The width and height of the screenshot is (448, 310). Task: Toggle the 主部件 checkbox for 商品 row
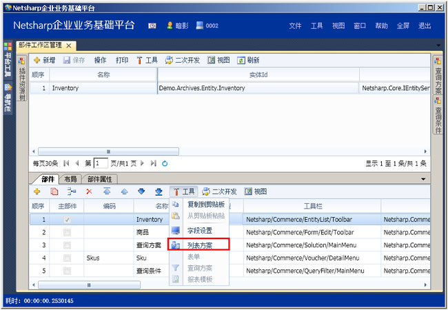point(67,232)
